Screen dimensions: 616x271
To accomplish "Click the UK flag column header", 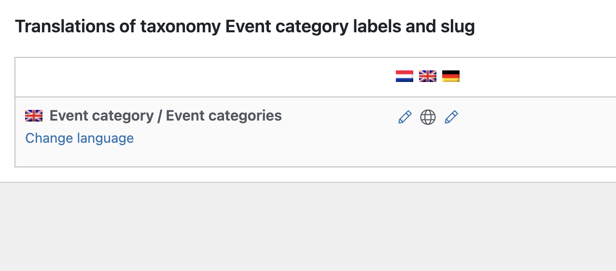I will click(x=428, y=76).
